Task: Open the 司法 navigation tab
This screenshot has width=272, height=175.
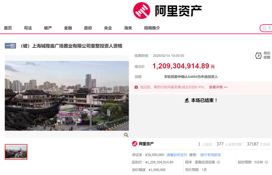Action: pyautogui.click(x=28, y=28)
